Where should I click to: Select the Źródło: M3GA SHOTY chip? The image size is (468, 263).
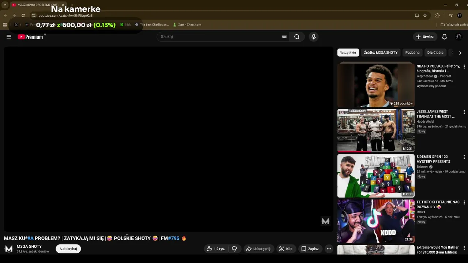click(x=381, y=53)
